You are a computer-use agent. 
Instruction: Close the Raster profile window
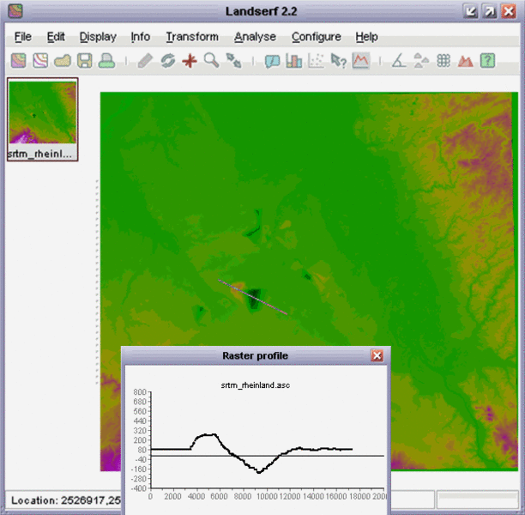(x=377, y=355)
